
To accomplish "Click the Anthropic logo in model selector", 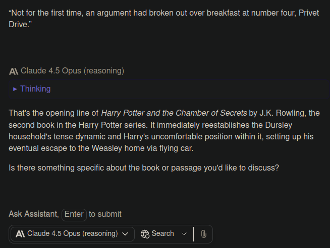I will click(x=21, y=234).
